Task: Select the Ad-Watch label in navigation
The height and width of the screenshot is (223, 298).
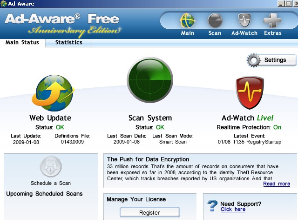Action: coord(244,33)
